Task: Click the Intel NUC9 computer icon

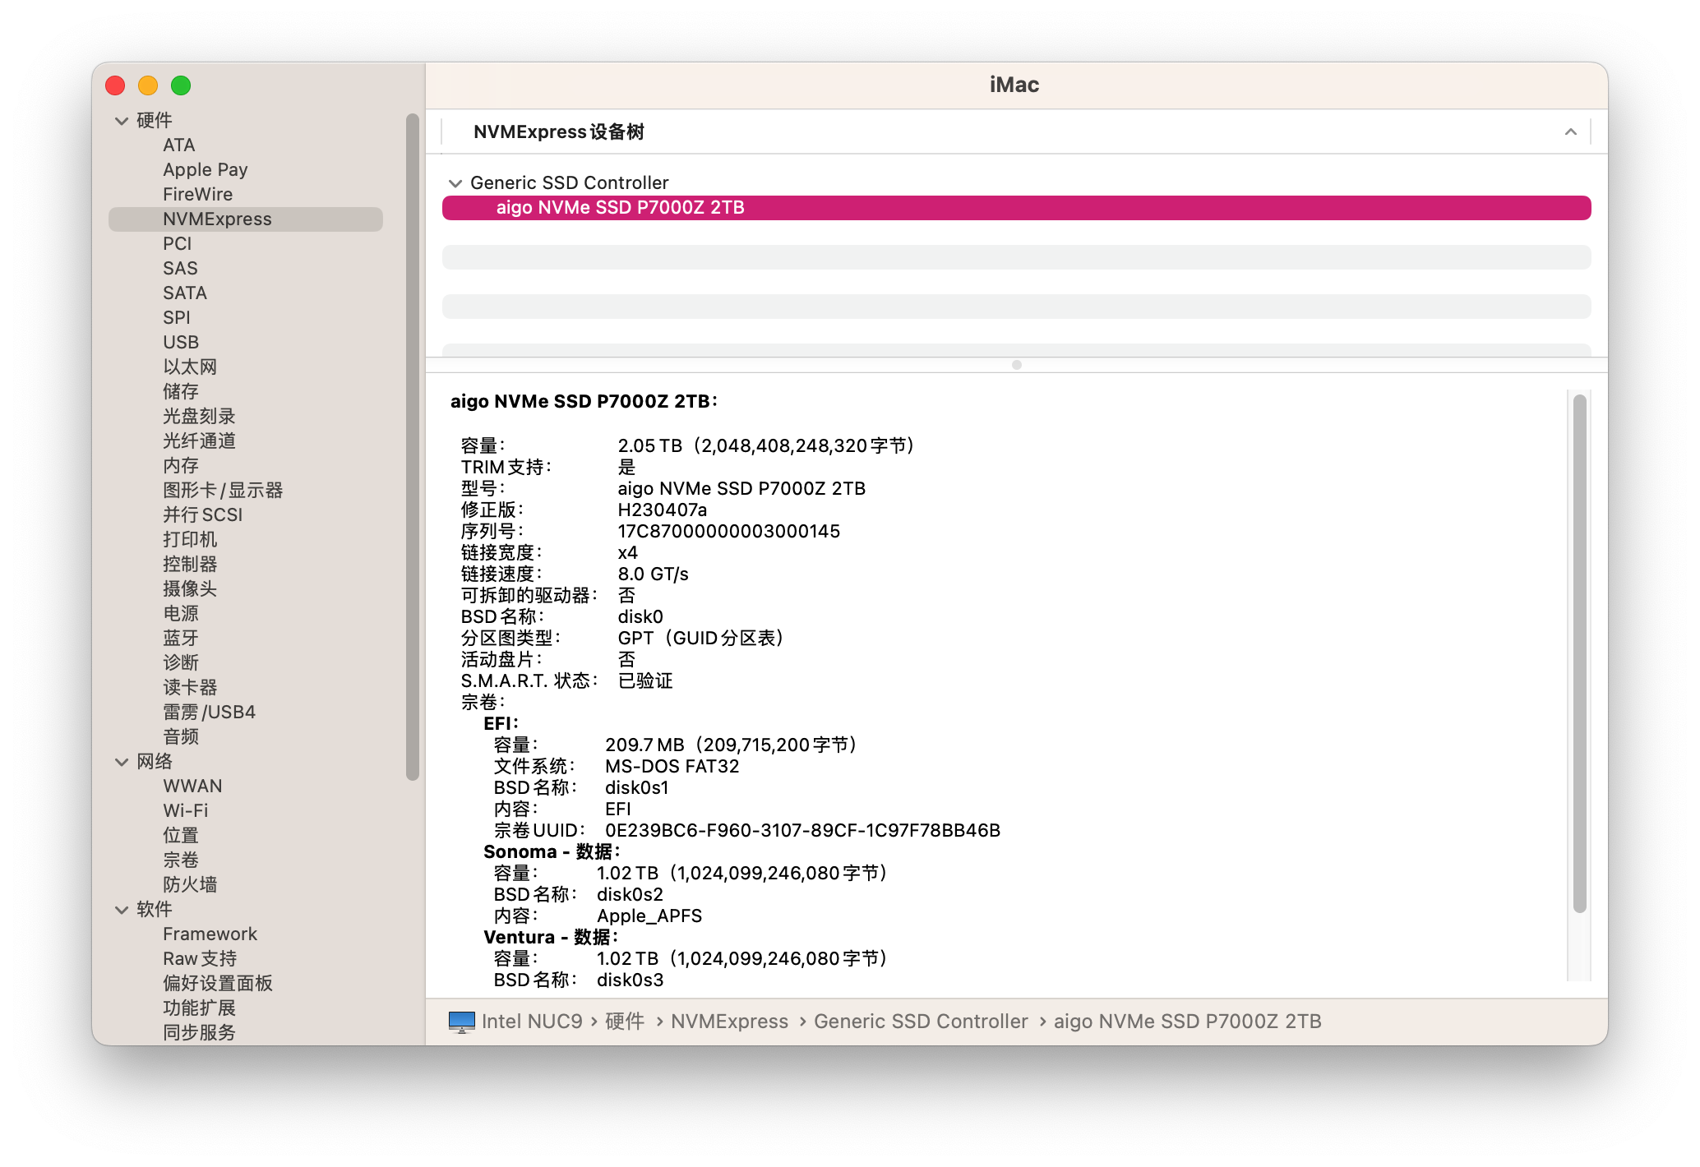Action: pos(461,1022)
